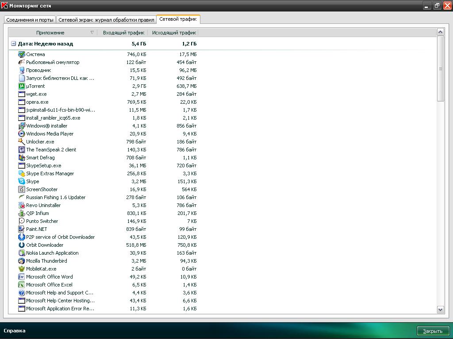Click the Microsoft Help and Support icon

point(21,293)
